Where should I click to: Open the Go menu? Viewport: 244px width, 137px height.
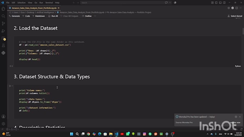point(36,3)
